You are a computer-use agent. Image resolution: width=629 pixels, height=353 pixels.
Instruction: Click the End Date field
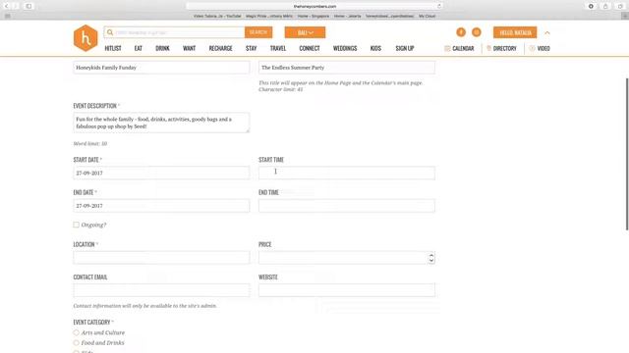coord(161,206)
